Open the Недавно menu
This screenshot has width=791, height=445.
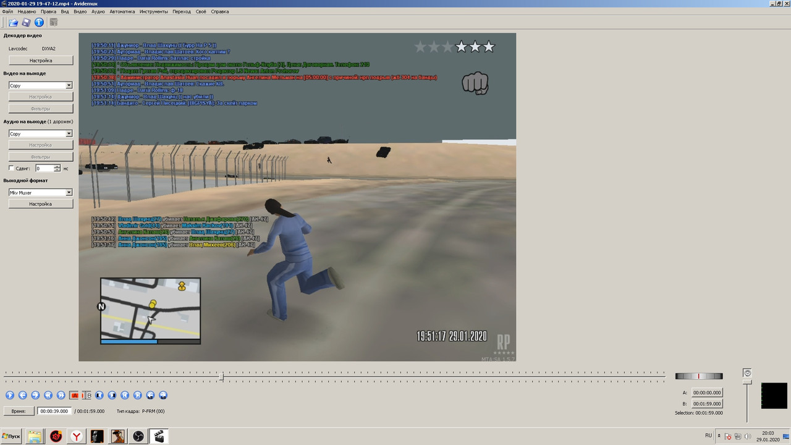27,12
